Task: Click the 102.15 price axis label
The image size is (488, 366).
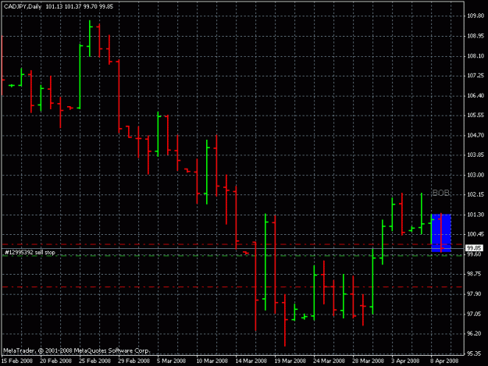Action: pyautogui.click(x=476, y=194)
